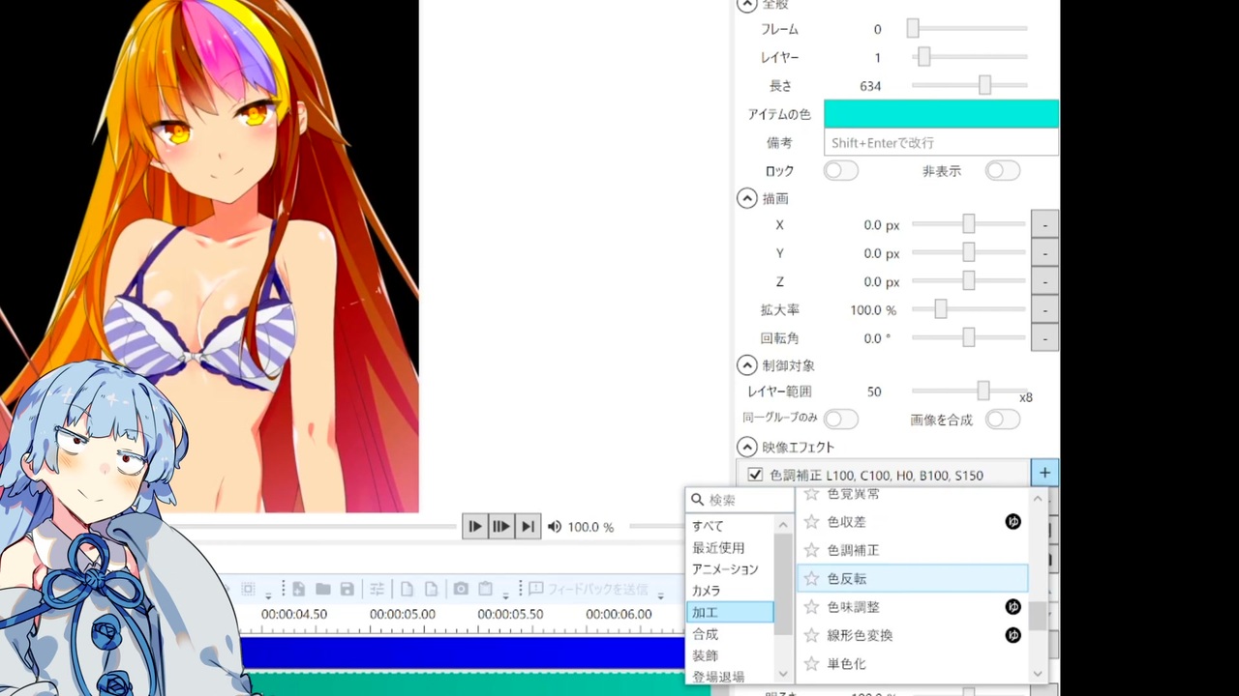Favorite the 色反転 effect star
Screen dimensions: 1239x696
click(x=812, y=578)
